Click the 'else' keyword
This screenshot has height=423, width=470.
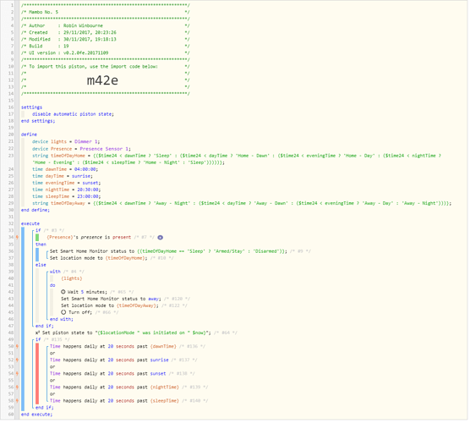click(41, 266)
